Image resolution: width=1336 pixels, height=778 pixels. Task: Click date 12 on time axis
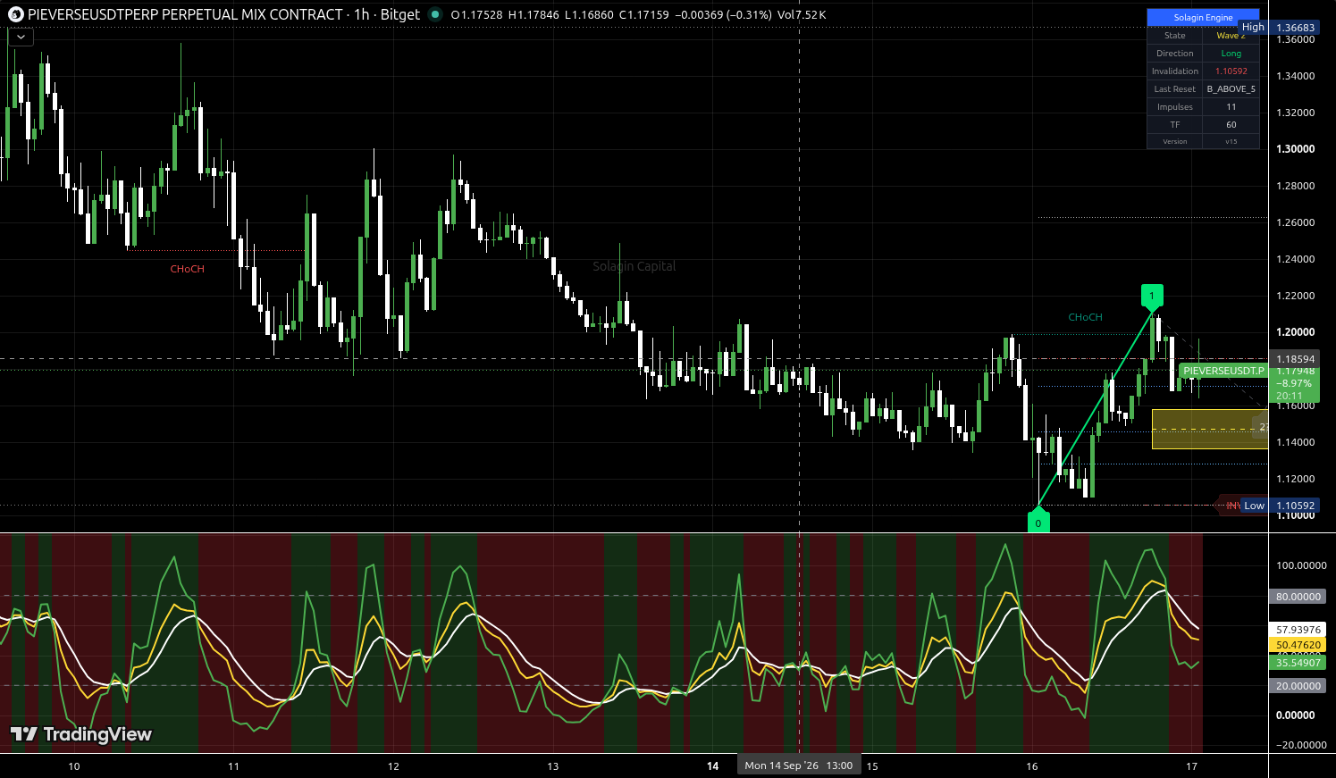point(393,766)
